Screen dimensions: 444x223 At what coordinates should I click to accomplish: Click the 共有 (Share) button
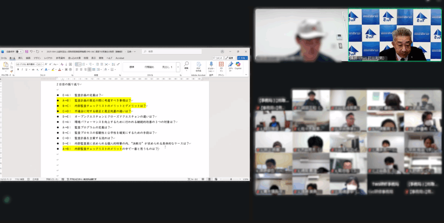[242, 58]
